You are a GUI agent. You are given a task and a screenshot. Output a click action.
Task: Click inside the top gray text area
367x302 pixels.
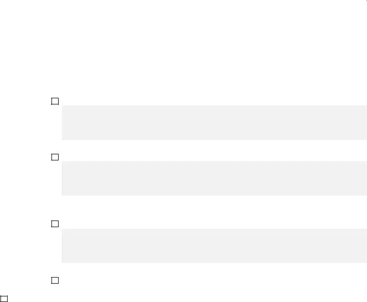[215, 123]
